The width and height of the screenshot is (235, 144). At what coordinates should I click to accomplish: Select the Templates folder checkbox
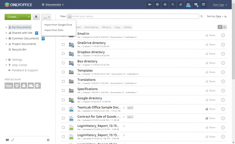click(x=63, y=72)
